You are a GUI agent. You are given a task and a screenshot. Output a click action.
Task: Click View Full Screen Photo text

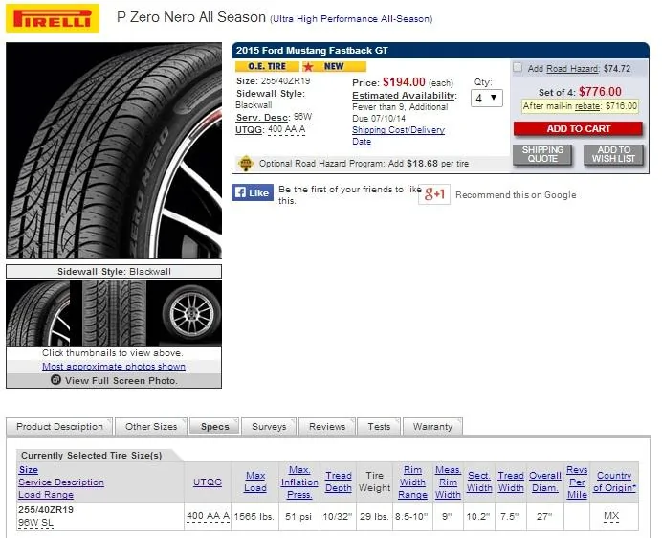pyautogui.click(x=121, y=380)
